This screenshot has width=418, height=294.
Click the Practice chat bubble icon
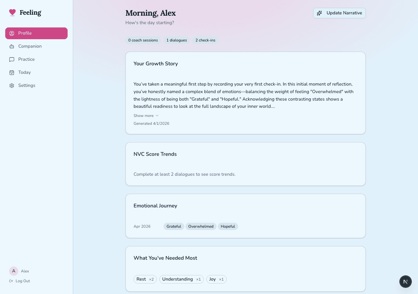coord(12,59)
